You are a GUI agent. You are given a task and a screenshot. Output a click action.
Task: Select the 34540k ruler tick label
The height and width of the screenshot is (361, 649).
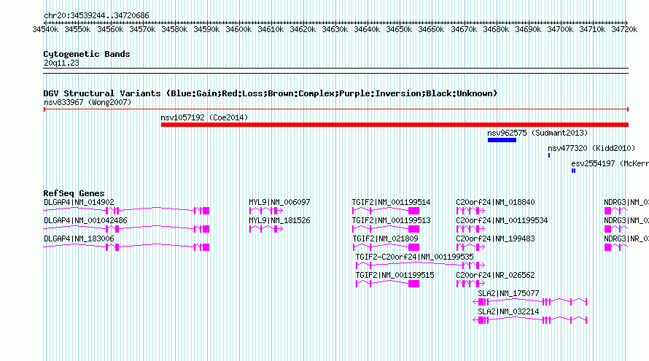pos(45,30)
